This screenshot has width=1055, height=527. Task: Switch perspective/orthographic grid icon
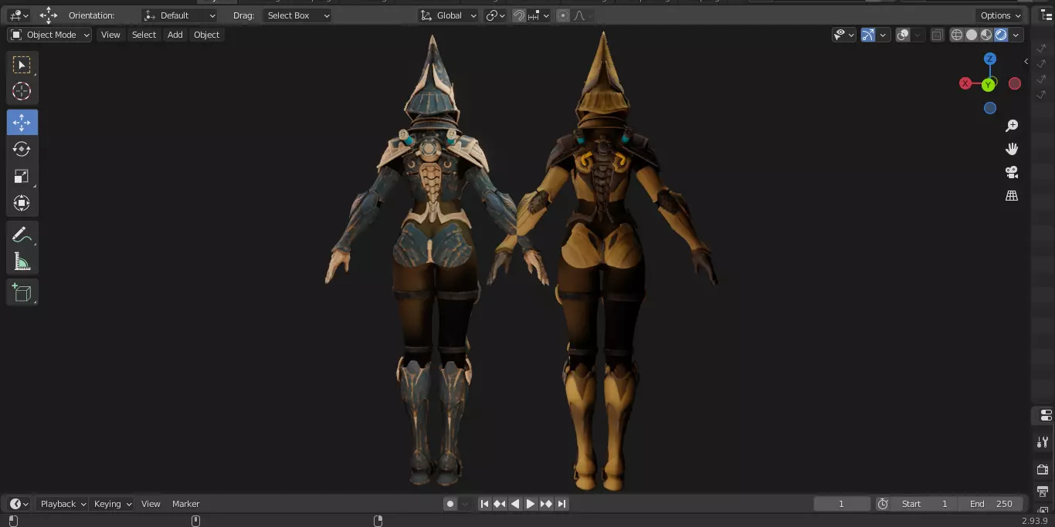(x=1012, y=196)
